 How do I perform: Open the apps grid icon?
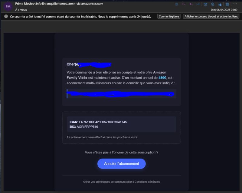(227, 4)
